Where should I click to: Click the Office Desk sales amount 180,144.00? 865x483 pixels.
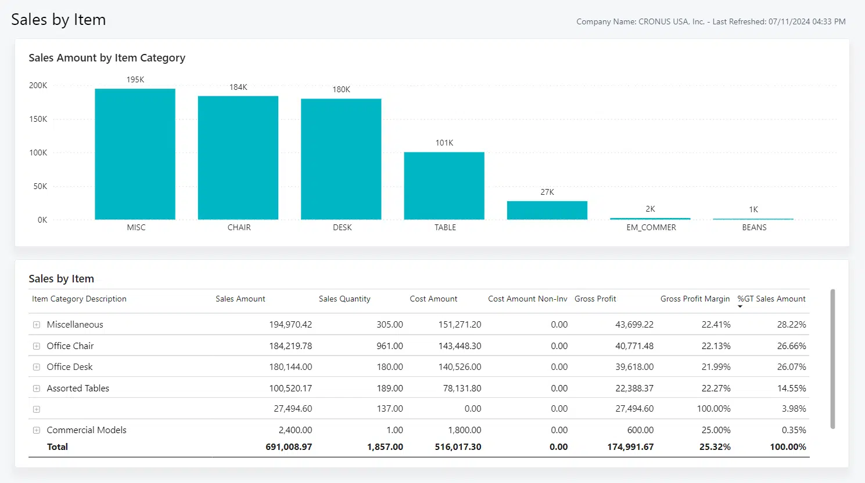pos(290,367)
